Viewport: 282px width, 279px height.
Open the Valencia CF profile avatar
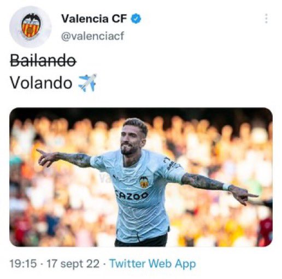[x=31, y=27]
